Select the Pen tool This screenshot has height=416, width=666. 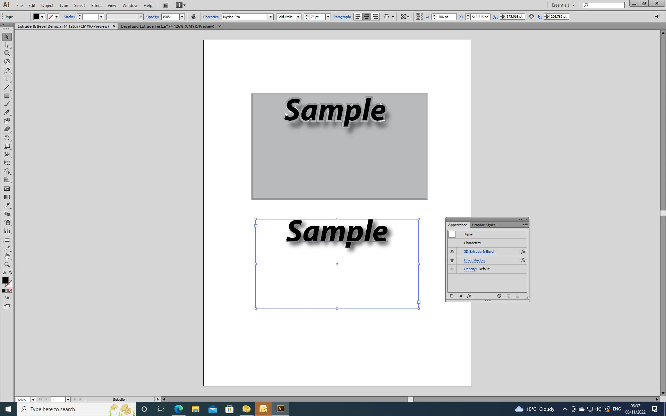click(x=7, y=71)
